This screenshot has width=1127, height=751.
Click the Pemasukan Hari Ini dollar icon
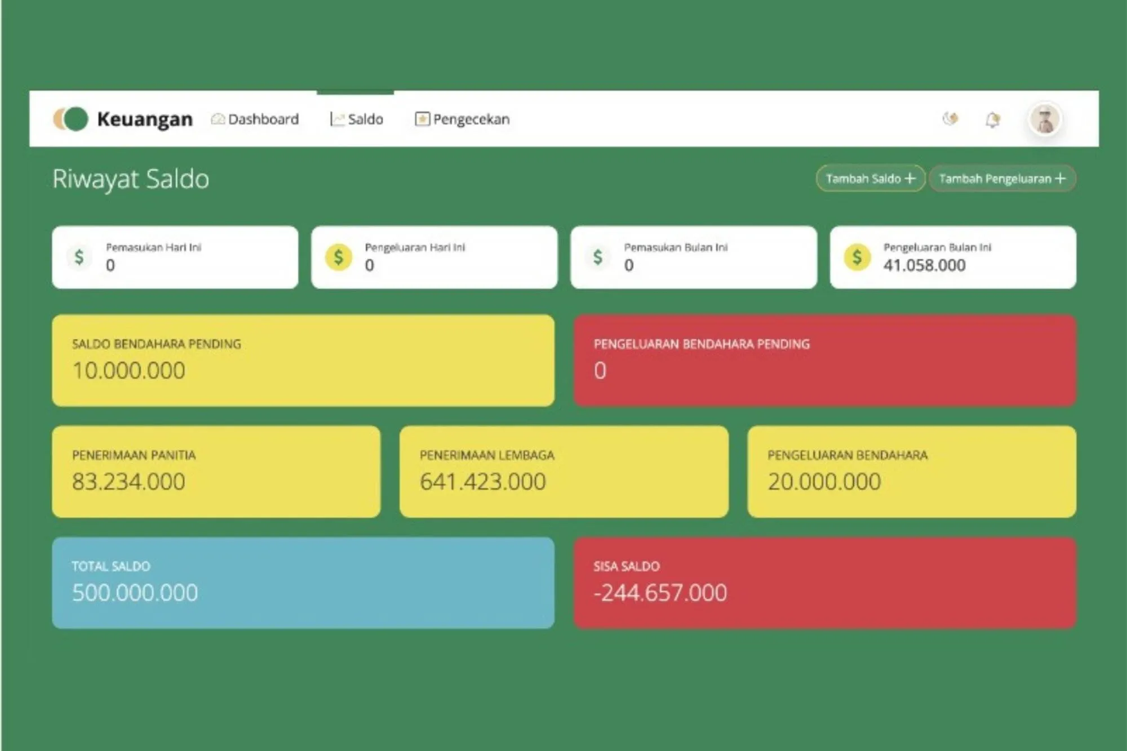tap(79, 257)
